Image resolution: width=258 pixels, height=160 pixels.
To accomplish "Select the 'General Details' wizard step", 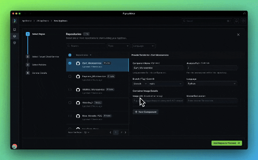I will pyautogui.click(x=39, y=73).
